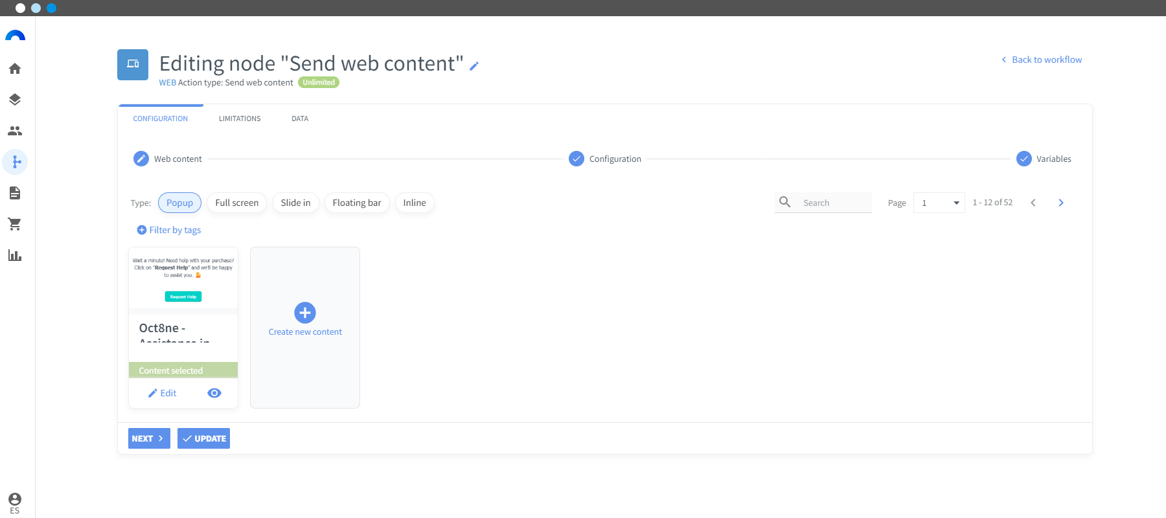The image size is (1166, 518).
Task: Click the plus circle to create content
Action: pyautogui.click(x=305, y=313)
